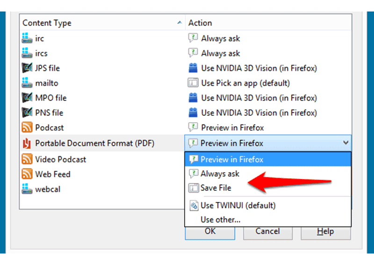This screenshot has height=265, width=374.
Task: Click the mailto Pick an app icon
Action: point(193,83)
